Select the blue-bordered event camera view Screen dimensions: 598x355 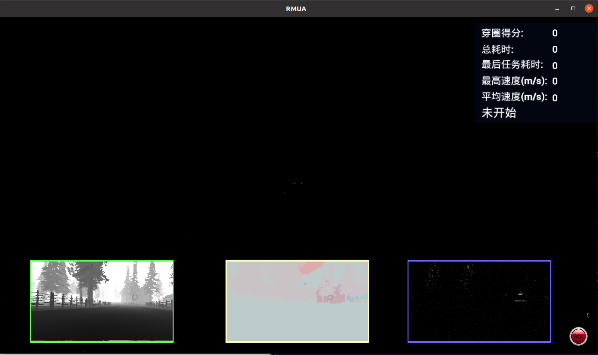click(x=479, y=301)
